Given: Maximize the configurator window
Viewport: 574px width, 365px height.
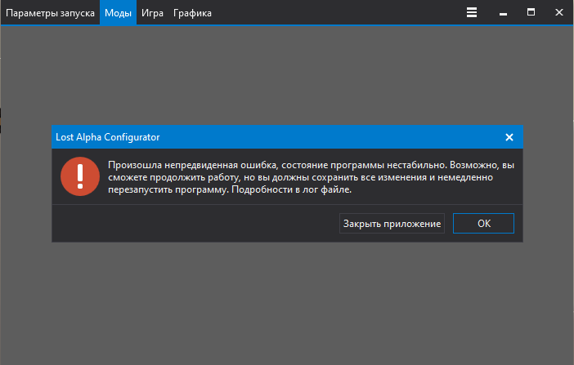Looking at the screenshot, I should point(531,12).
